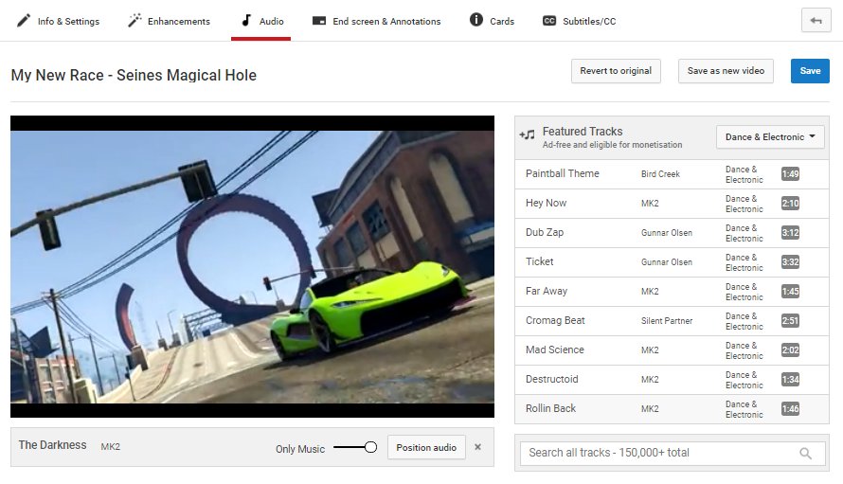Viewport: 843px width, 484px height.
Task: Click the blue Save button
Action: (x=810, y=71)
